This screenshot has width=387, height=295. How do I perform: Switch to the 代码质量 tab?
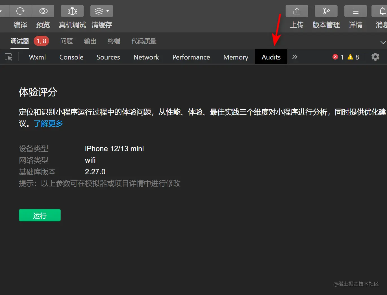pyautogui.click(x=144, y=41)
